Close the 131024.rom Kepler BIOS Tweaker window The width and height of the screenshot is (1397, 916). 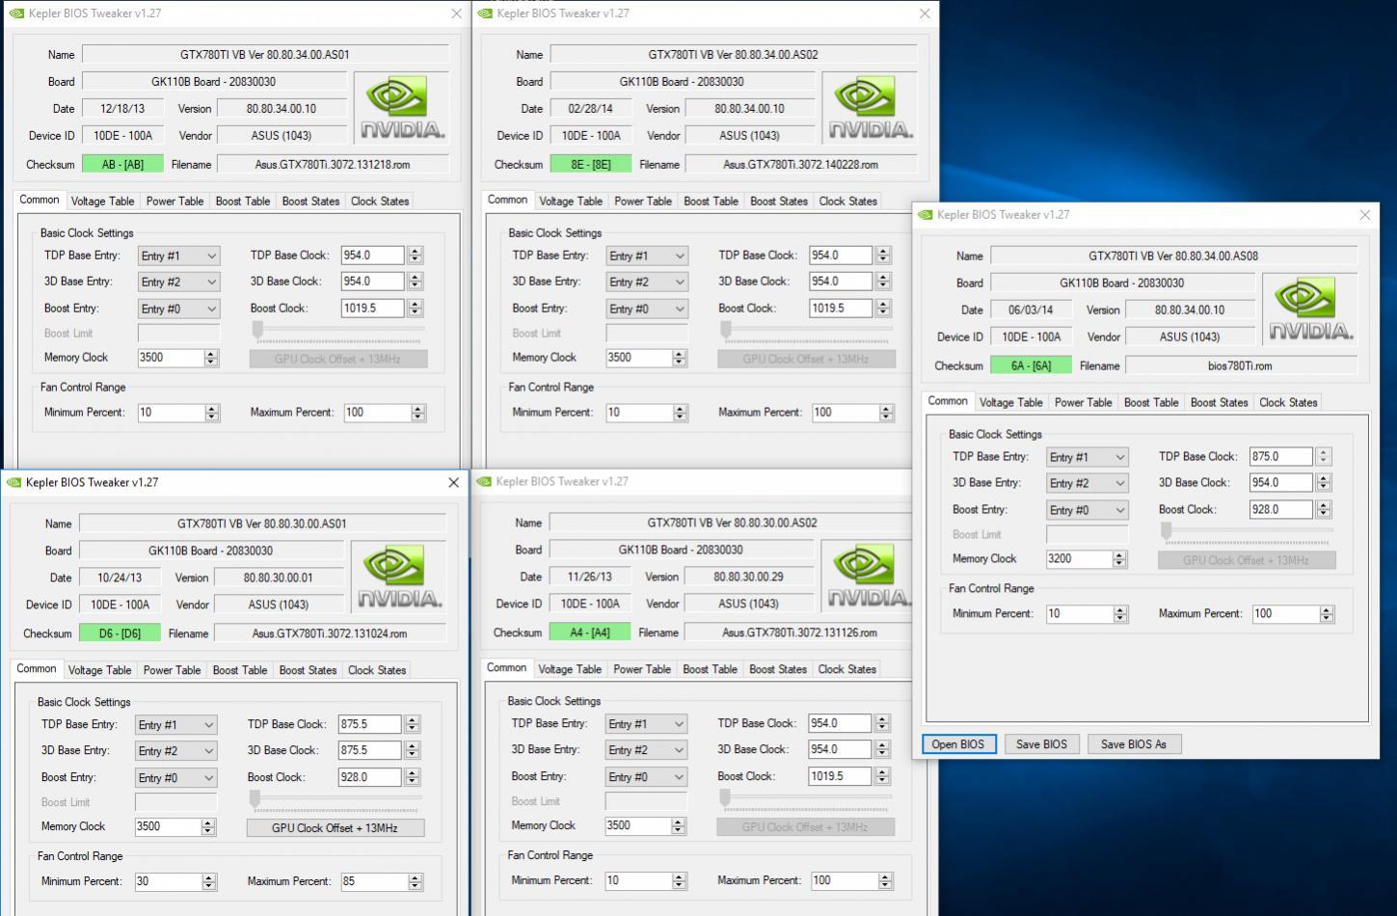coord(453,482)
